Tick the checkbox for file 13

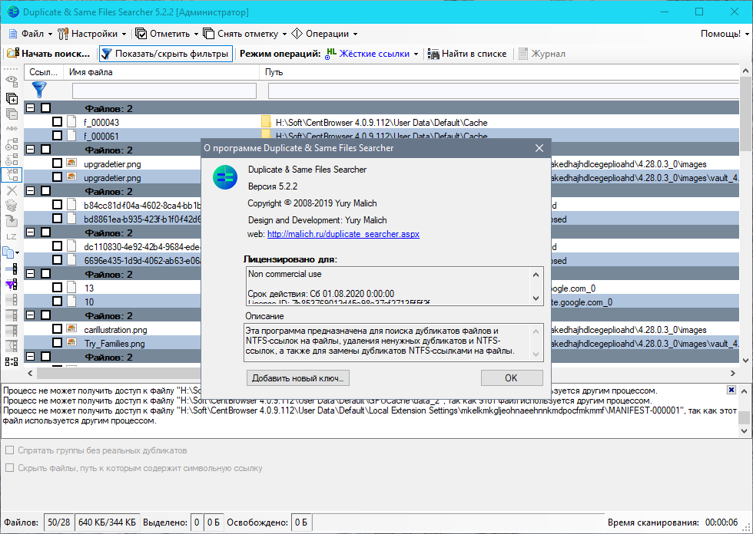click(x=57, y=288)
